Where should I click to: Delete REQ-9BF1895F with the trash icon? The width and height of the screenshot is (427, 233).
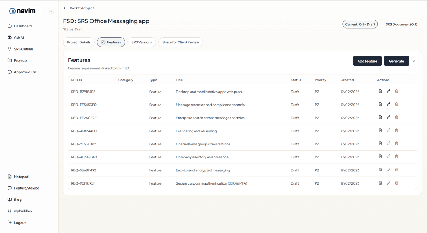click(397, 183)
